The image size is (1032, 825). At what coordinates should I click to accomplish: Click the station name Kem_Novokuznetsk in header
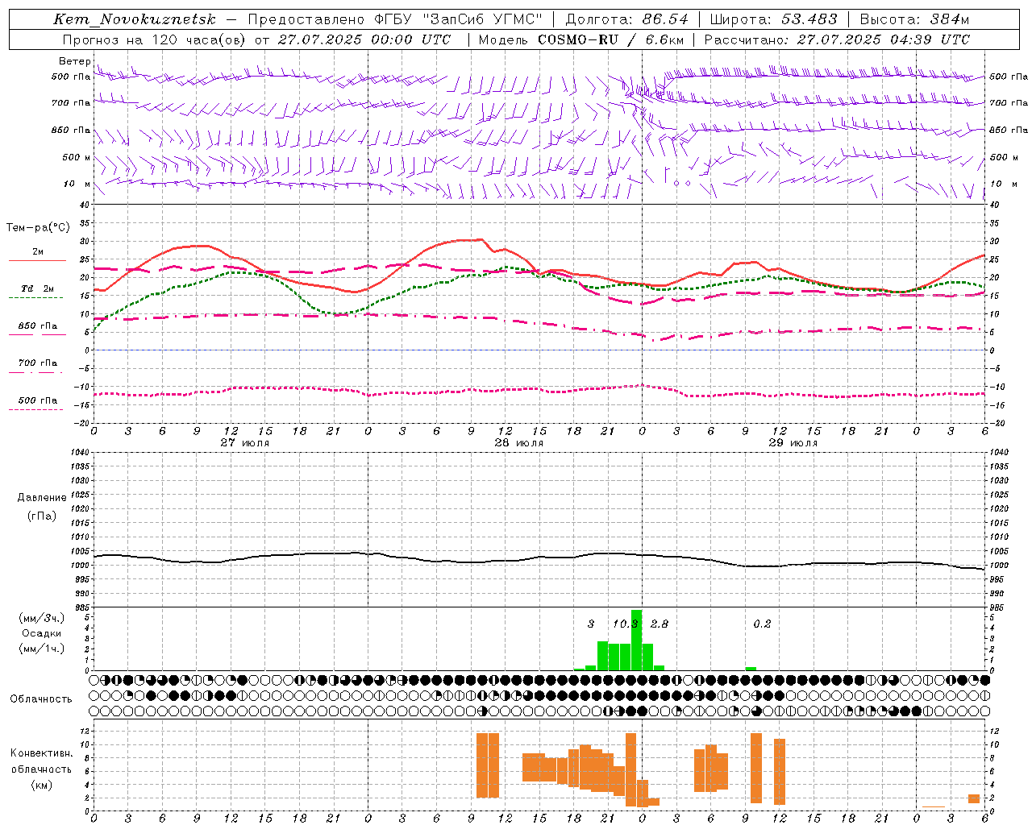(135, 19)
